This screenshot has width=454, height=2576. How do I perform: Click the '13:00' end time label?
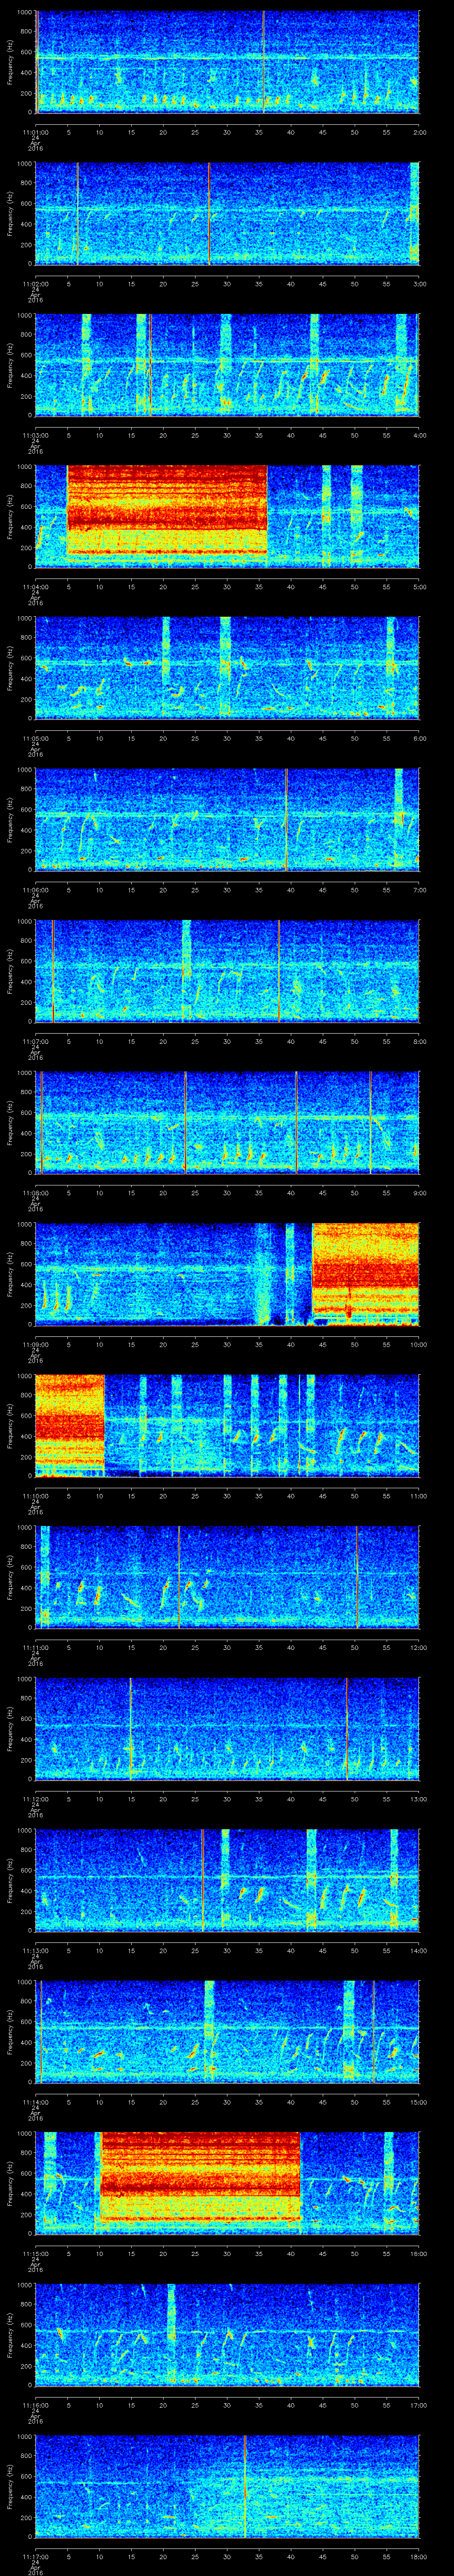[419, 1798]
